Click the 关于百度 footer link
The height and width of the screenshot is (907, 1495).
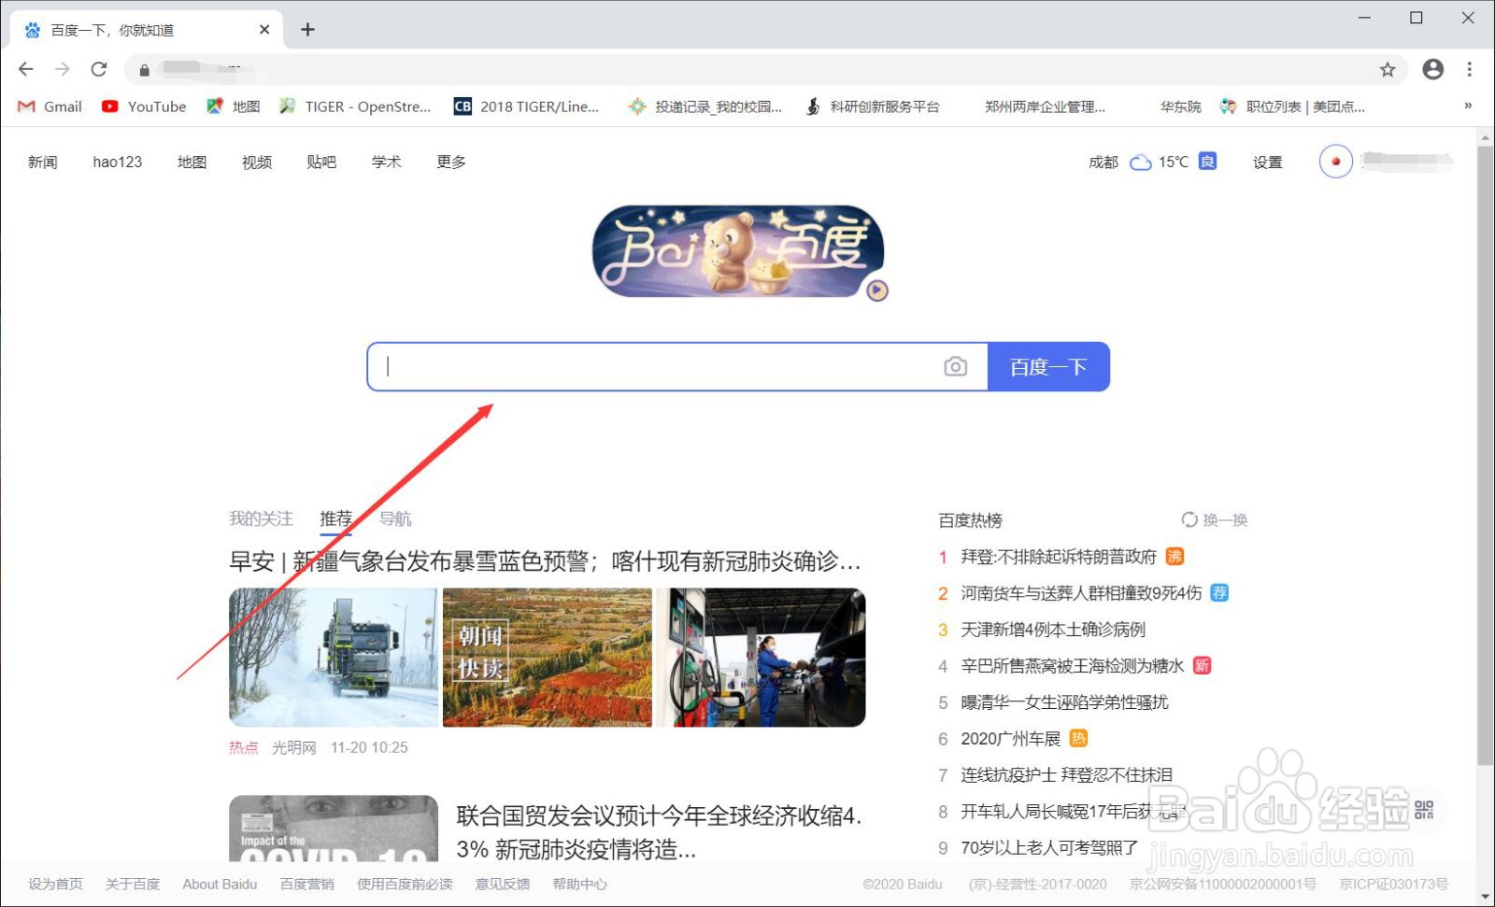point(133,885)
